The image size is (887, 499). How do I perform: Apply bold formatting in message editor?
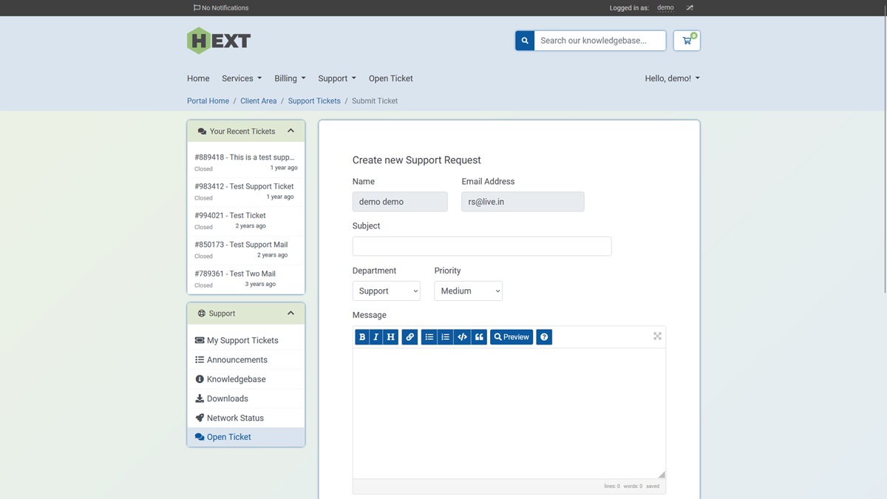click(x=362, y=337)
